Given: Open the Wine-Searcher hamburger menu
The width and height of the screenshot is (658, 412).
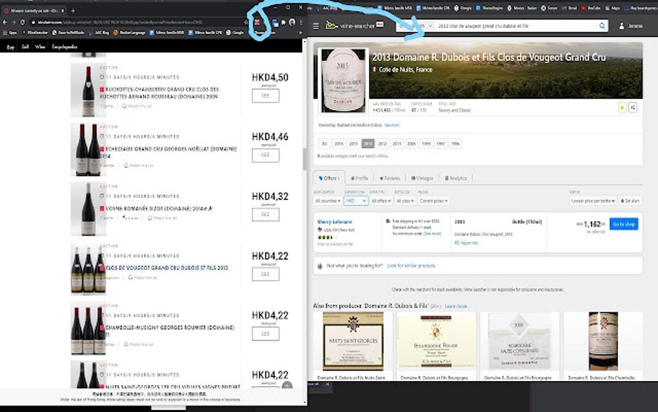Looking at the screenshot, I should click(x=315, y=25).
